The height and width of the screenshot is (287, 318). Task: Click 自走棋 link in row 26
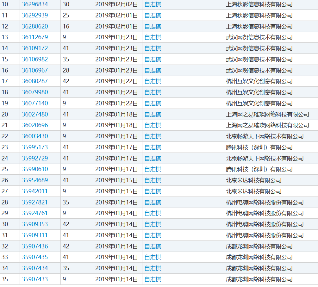(x=153, y=180)
